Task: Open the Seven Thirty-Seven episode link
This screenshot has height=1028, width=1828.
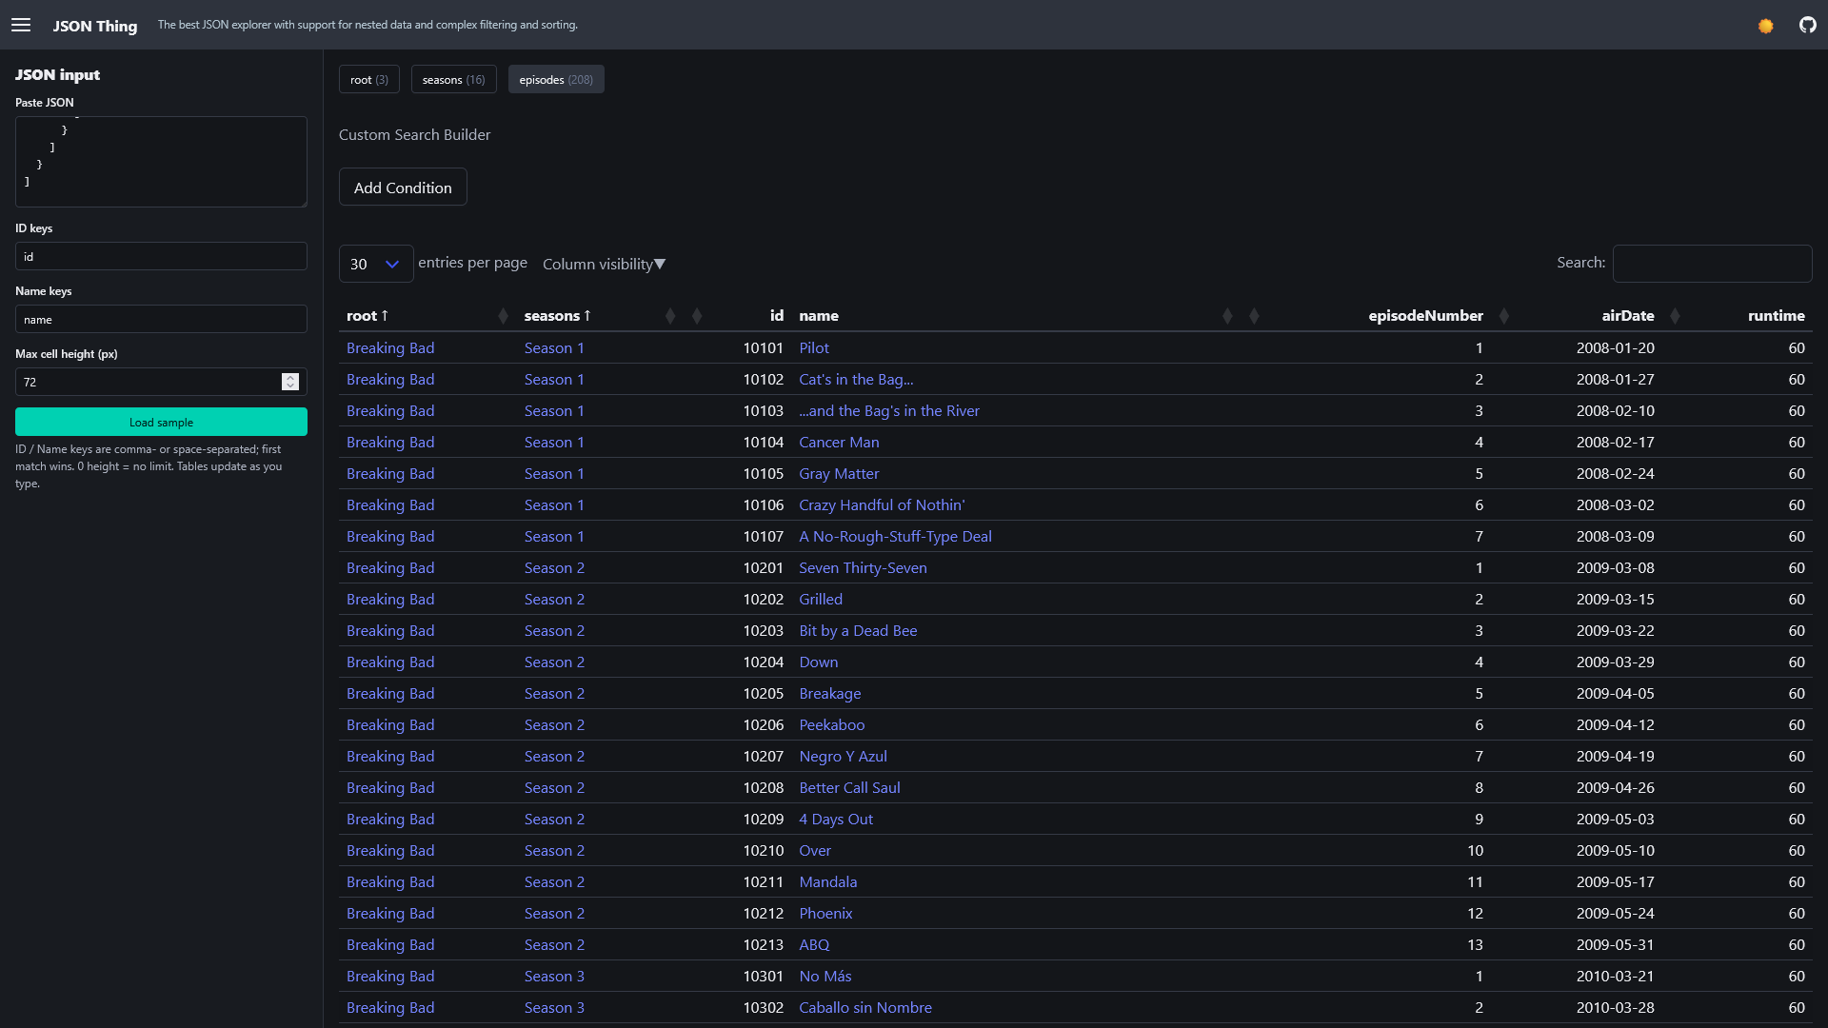Action: pyautogui.click(x=863, y=568)
